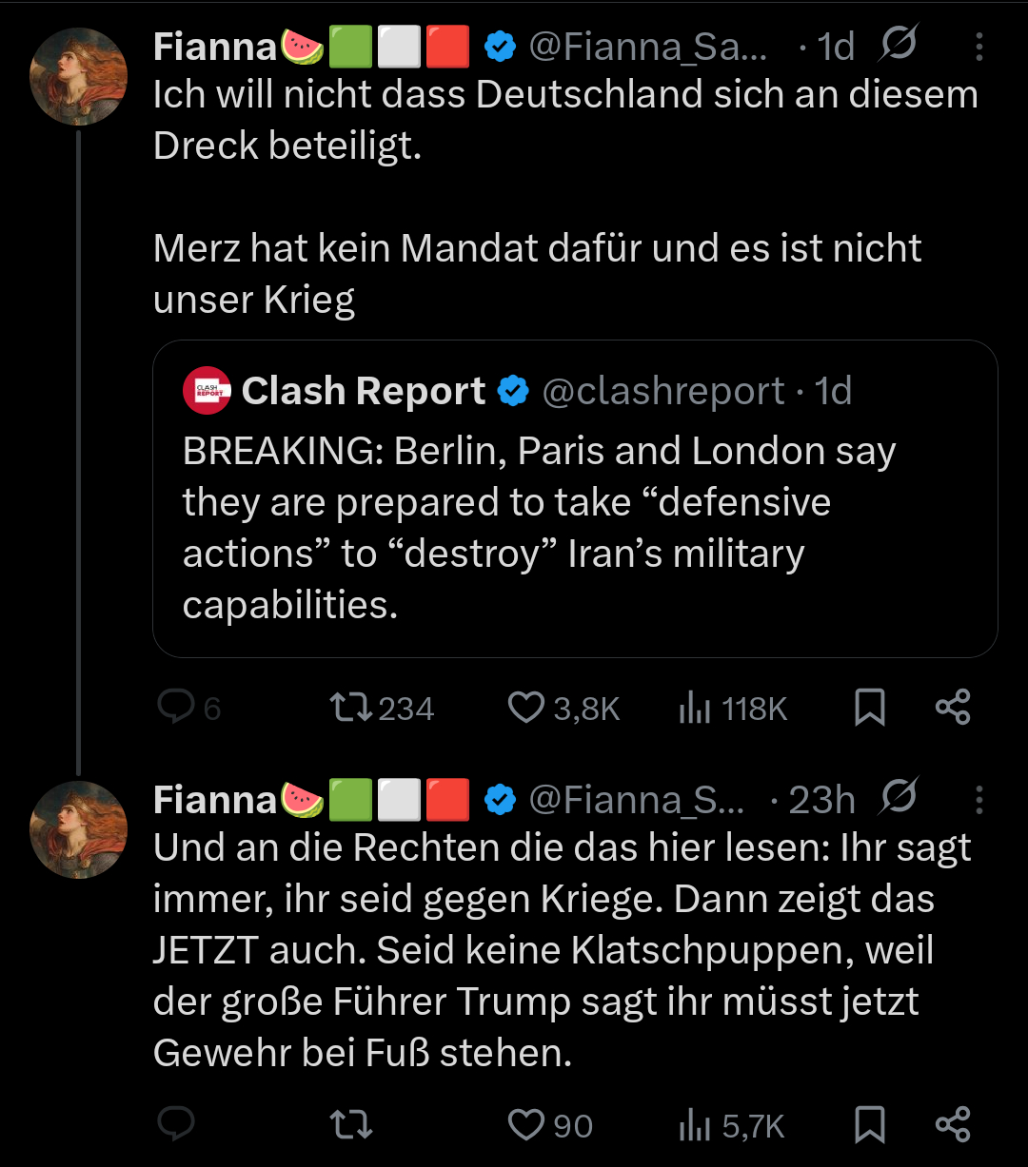Bookmark the second tweet about Trump

869,1125
